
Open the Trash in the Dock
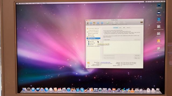[158, 90]
